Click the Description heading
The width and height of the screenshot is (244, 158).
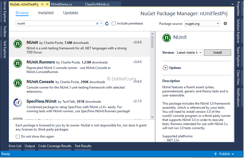click(171, 81)
